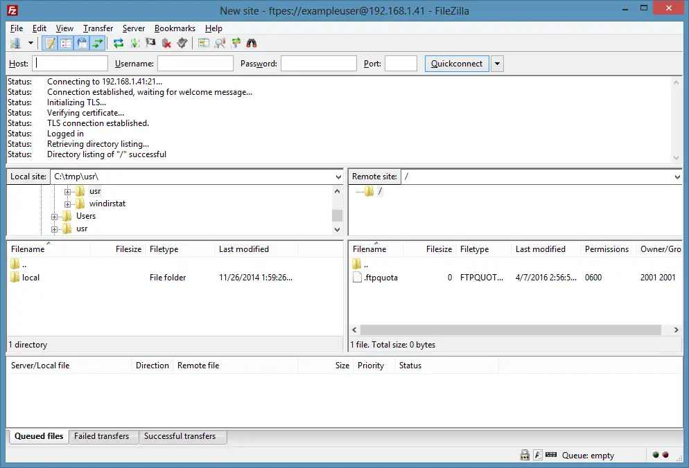Select the Users folder in local tree
Viewport: 689px width, 468px height.
(x=86, y=216)
